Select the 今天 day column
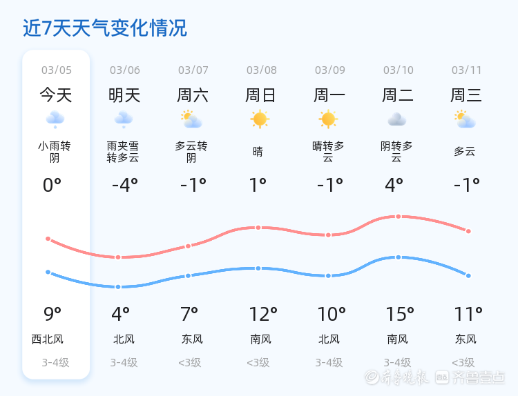The image size is (518, 396). (x=56, y=95)
